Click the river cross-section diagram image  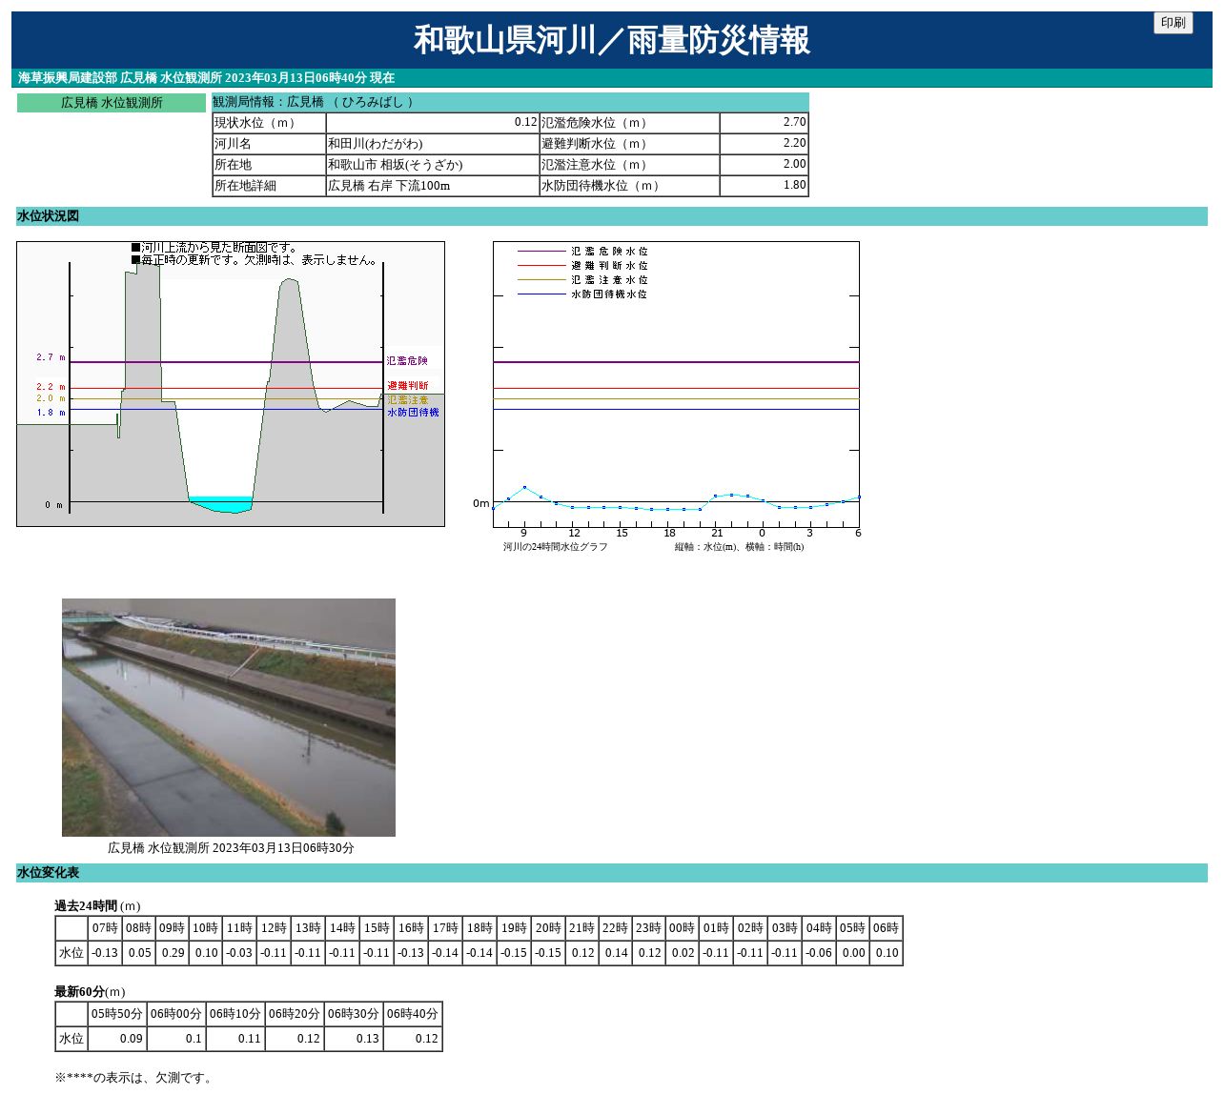[x=231, y=383]
